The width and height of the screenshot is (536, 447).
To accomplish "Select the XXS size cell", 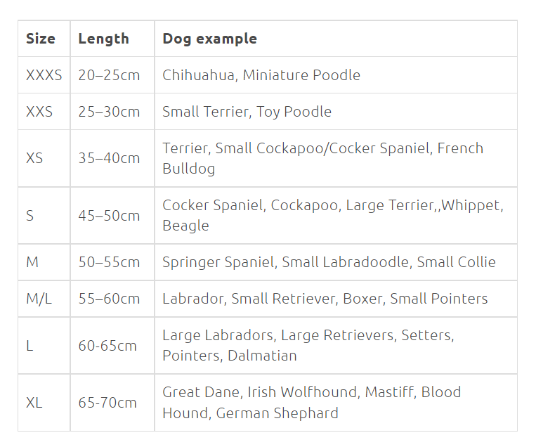I will coord(39,112).
